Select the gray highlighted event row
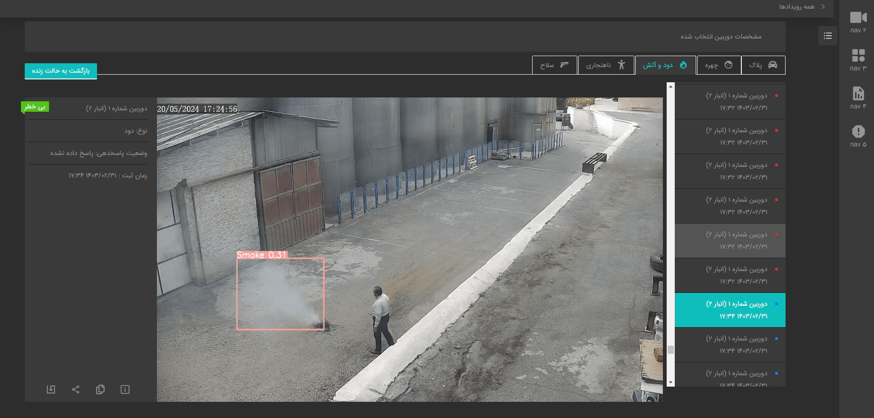This screenshot has width=874, height=418. click(730, 241)
